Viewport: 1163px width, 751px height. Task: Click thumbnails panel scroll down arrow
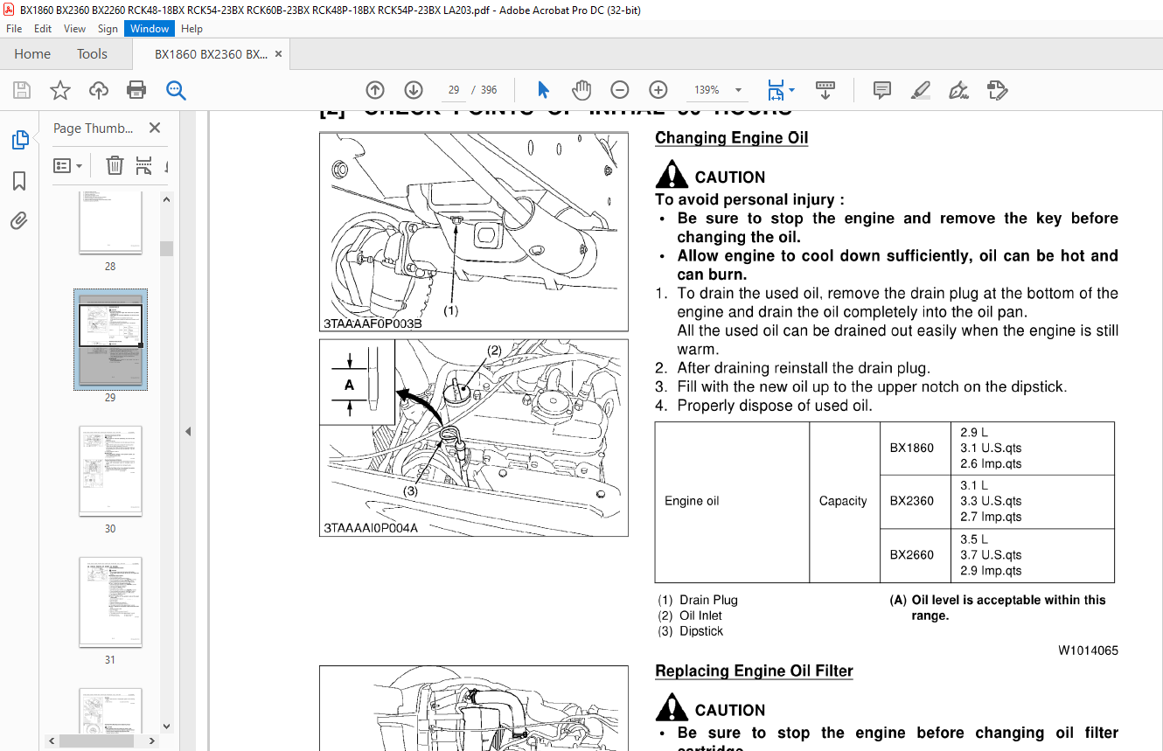(x=166, y=726)
